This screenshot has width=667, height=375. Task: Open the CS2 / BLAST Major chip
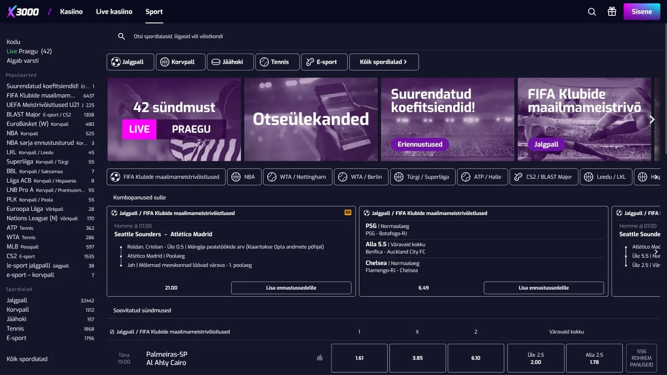544,177
